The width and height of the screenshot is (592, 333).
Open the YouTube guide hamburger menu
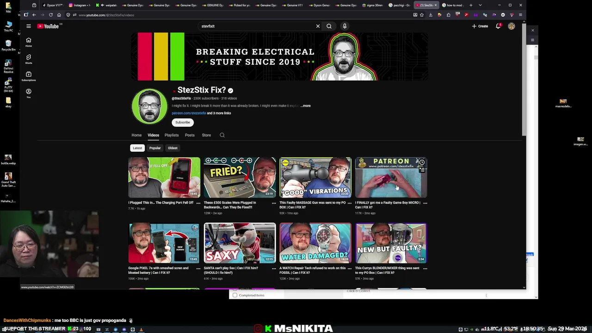click(28, 26)
